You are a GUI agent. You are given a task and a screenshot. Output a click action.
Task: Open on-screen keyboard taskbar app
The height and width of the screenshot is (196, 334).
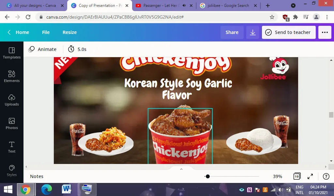tap(87, 189)
